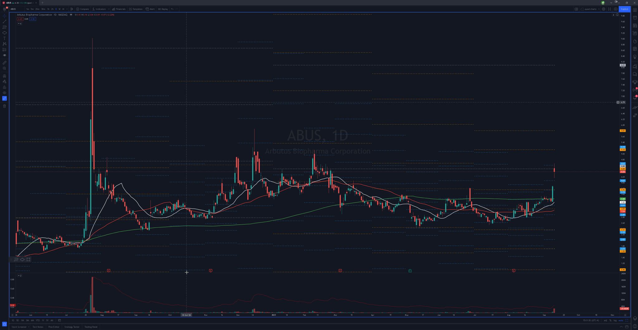
Task: Set date range to YTD
Action: point(38,320)
